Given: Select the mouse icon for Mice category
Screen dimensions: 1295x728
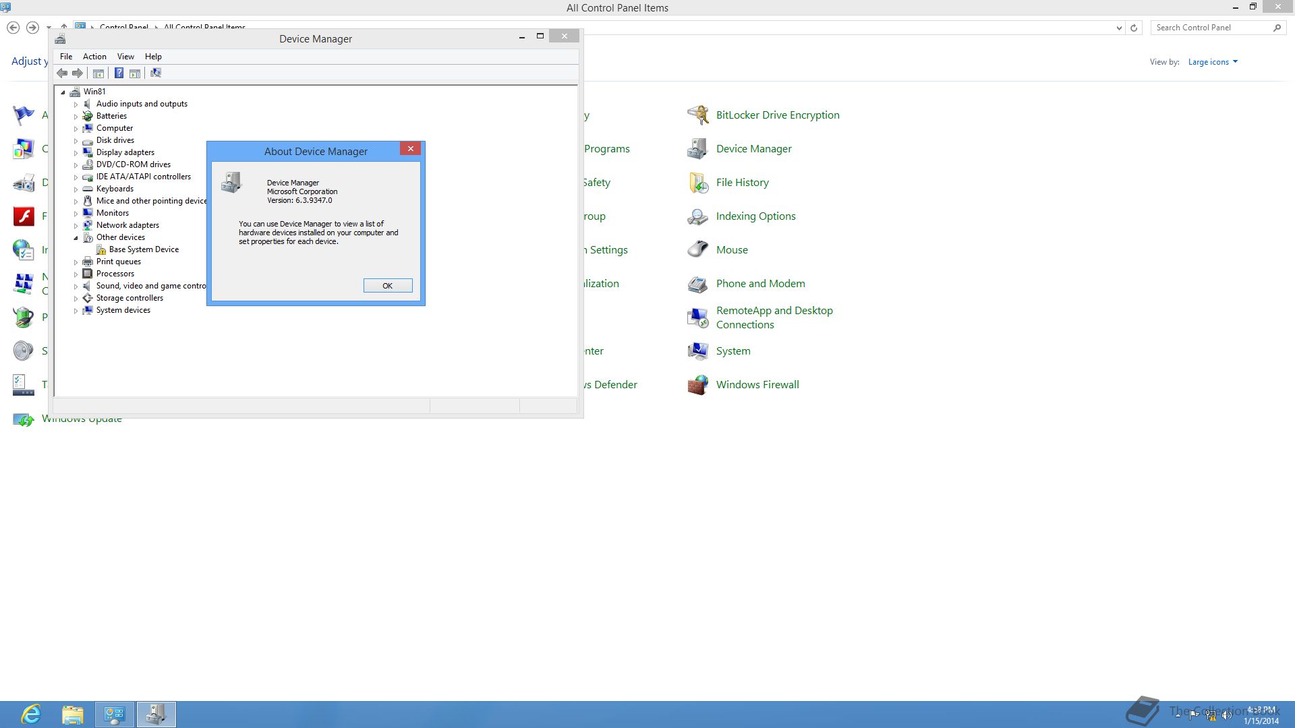Looking at the screenshot, I should [88, 201].
